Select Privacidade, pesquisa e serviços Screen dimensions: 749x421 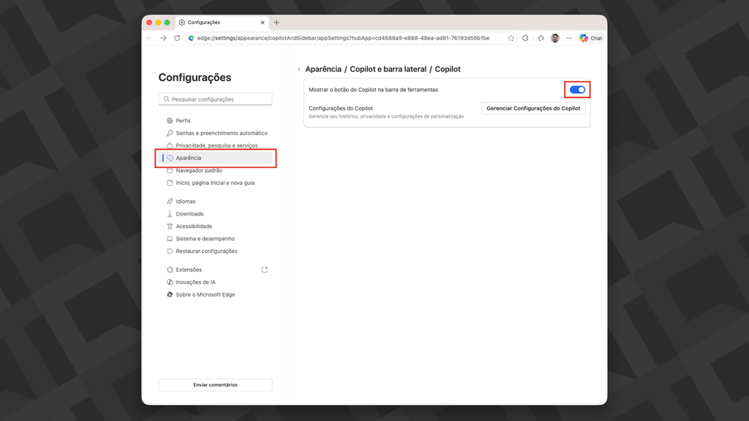pos(215,145)
